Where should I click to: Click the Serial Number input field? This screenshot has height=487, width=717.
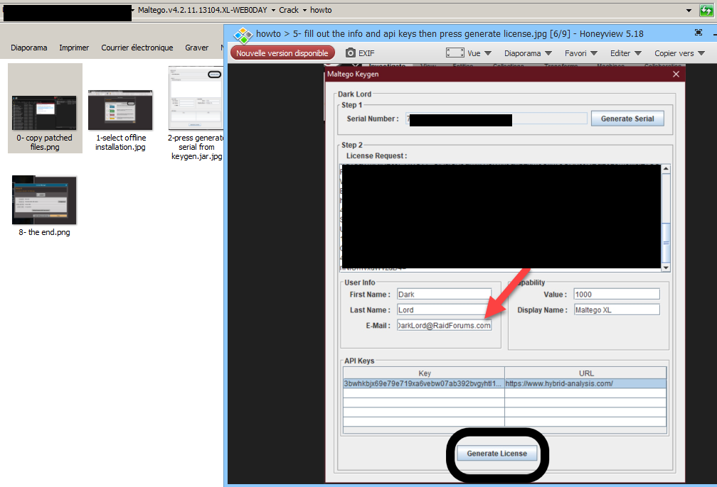(x=496, y=119)
